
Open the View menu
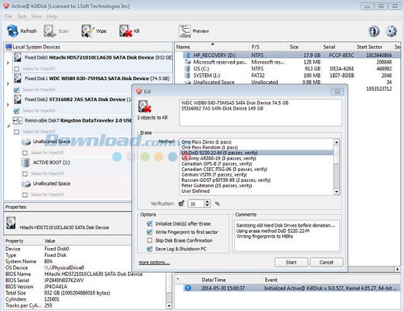(36, 16)
